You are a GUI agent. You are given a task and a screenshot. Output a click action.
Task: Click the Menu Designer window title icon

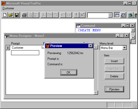click(7, 36)
